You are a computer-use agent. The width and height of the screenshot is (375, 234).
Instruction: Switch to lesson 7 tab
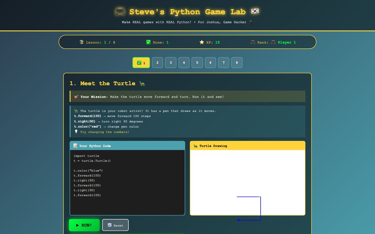[x=223, y=63]
